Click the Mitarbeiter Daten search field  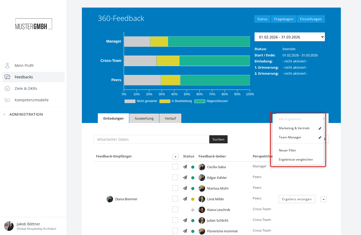(x=151, y=139)
